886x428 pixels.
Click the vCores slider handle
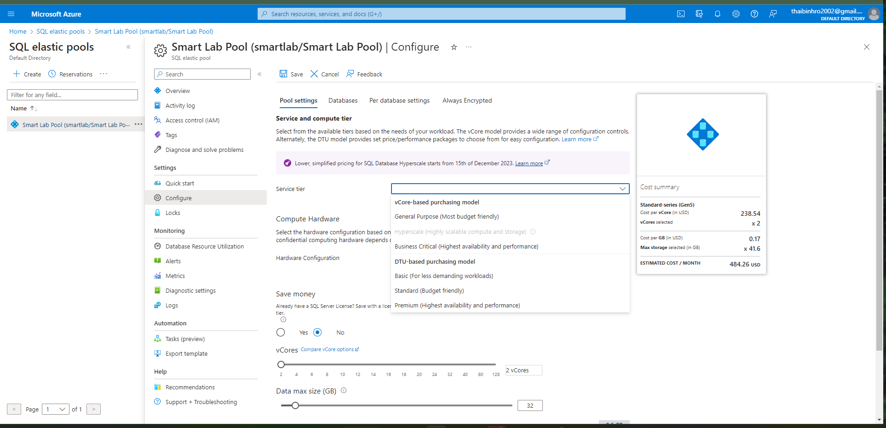click(281, 364)
